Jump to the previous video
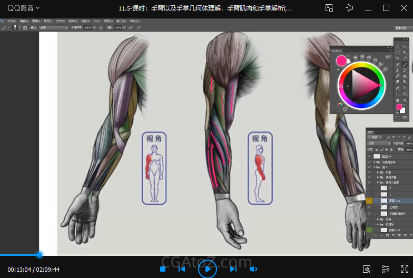Image resolution: width=413 pixels, height=278 pixels. click(181, 269)
